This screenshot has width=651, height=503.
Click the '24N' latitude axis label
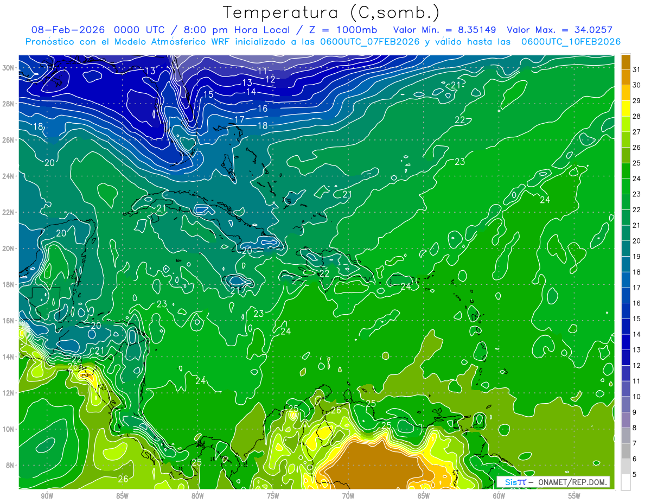tap(9, 176)
